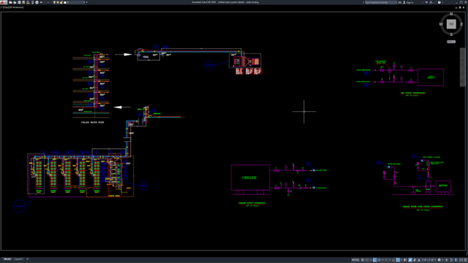
Task: Click hardware acceleration icon in status bar
Action: coord(456,260)
